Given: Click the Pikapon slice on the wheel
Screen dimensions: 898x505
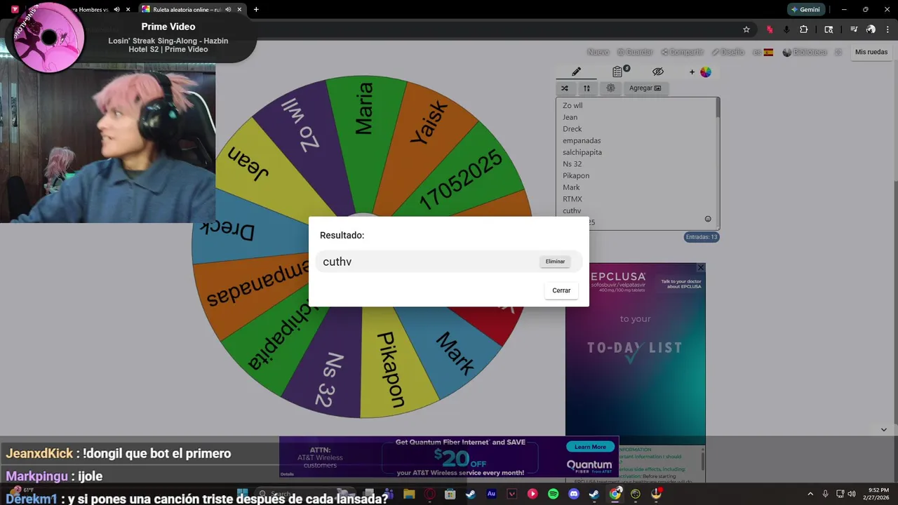Looking at the screenshot, I should (391, 368).
